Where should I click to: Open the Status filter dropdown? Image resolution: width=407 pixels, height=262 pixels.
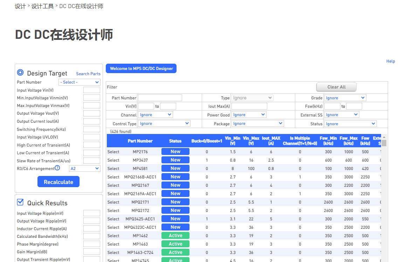coord(350,123)
